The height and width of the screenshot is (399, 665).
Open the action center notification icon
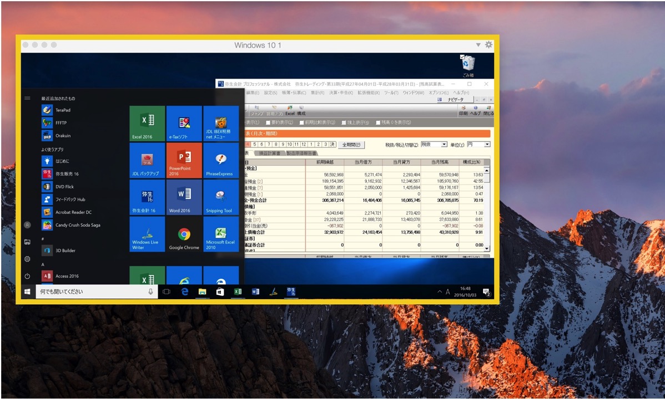pyautogui.click(x=486, y=292)
